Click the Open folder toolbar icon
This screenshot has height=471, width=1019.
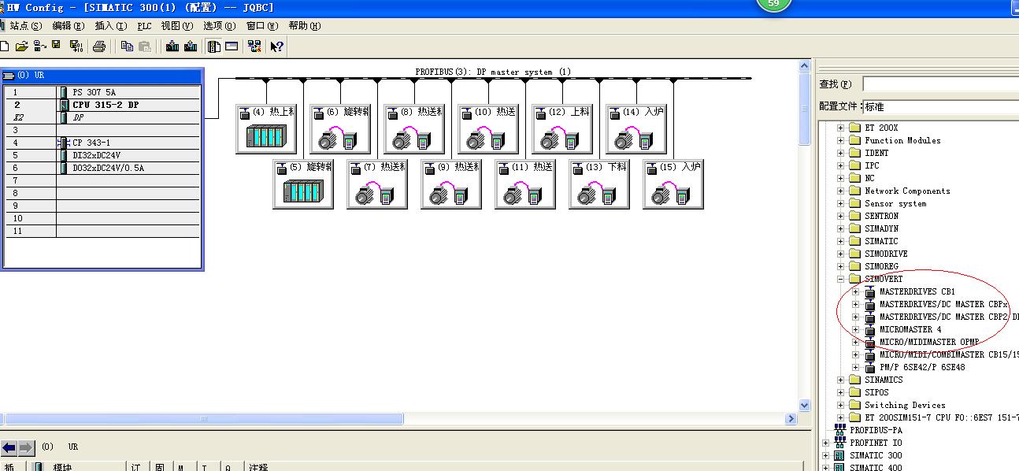tap(21, 46)
